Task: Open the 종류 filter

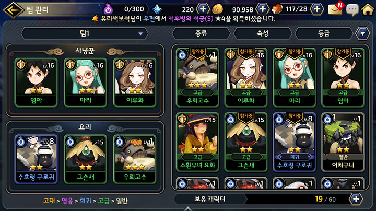Action: tap(201, 33)
